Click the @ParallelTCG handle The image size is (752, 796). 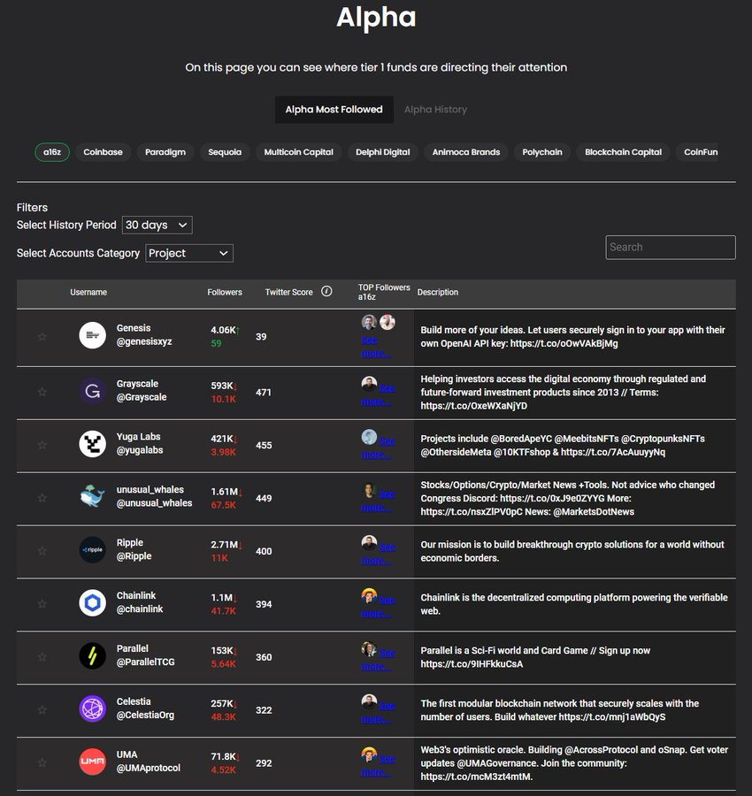pyautogui.click(x=146, y=662)
